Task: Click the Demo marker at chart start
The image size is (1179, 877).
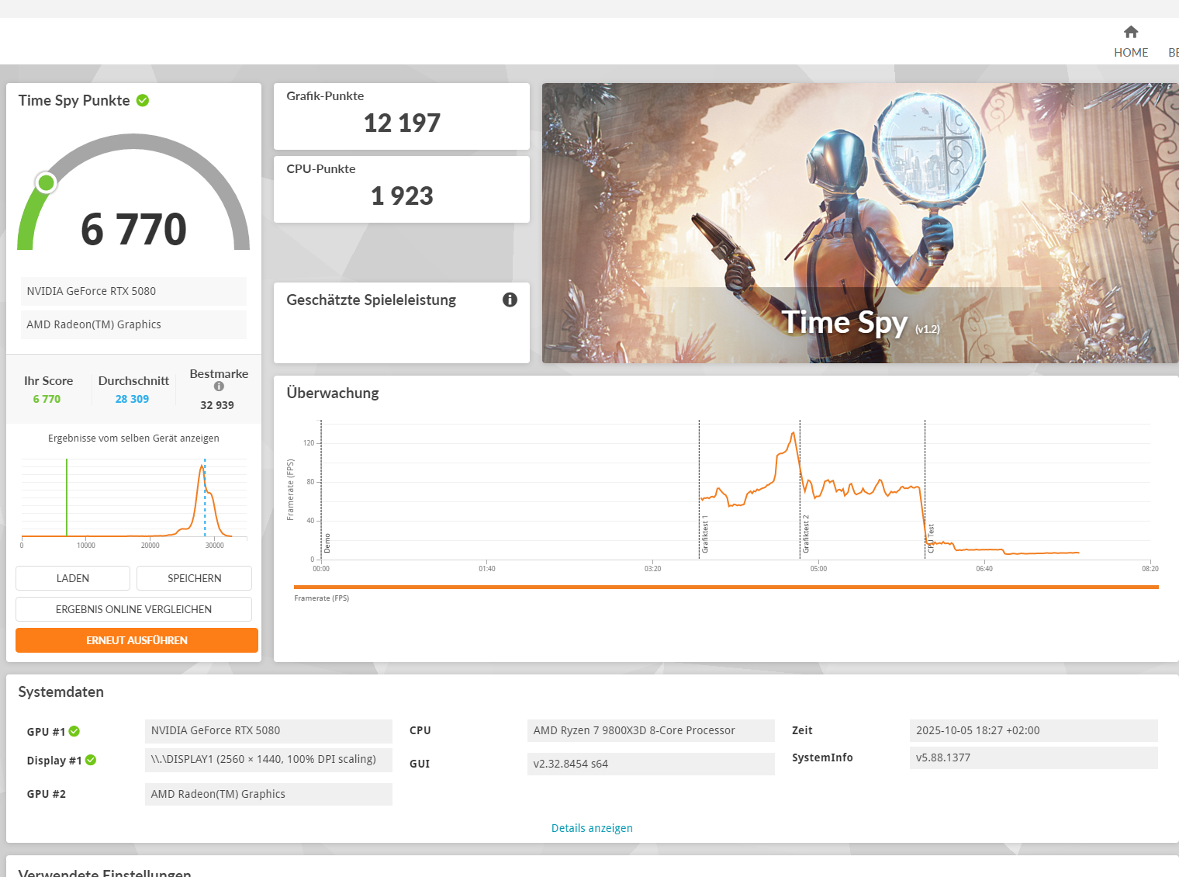Action: click(327, 543)
